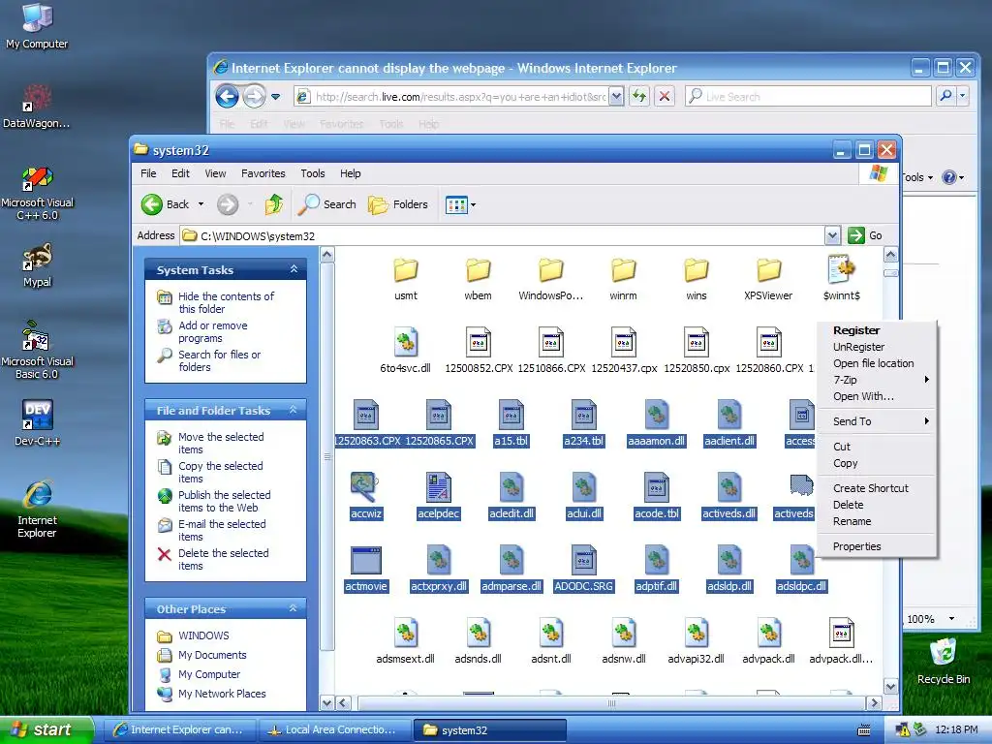The image size is (992, 744).
Task: Click Delete the selected items
Action: point(224,559)
